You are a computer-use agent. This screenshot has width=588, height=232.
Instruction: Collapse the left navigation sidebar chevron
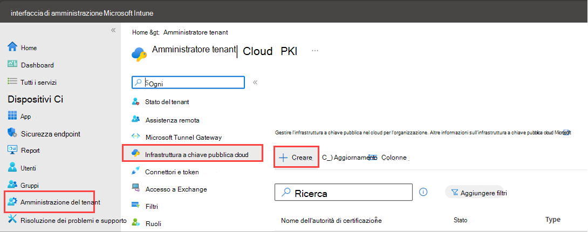(113, 30)
